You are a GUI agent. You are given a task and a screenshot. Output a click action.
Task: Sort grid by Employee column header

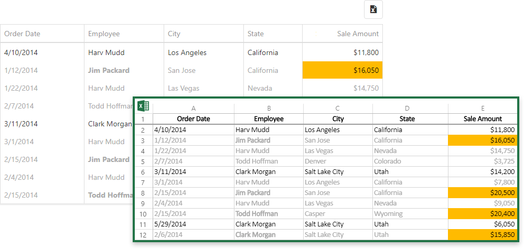[x=104, y=34]
